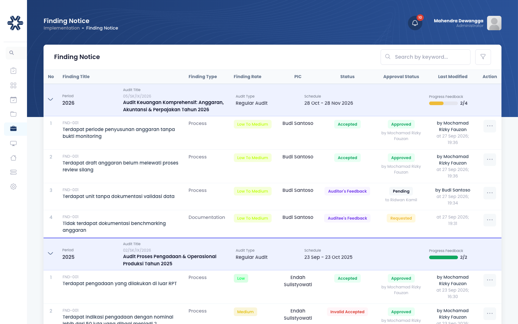Viewport: 518px width, 324px height.
Task: Click the user avatar picture
Action: (494, 23)
